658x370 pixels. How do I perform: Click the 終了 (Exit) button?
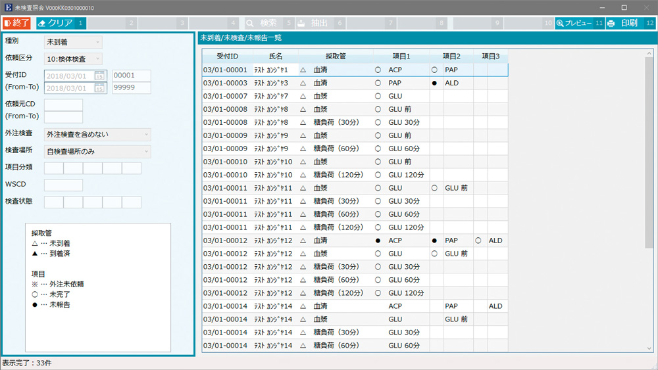[x=17, y=23]
